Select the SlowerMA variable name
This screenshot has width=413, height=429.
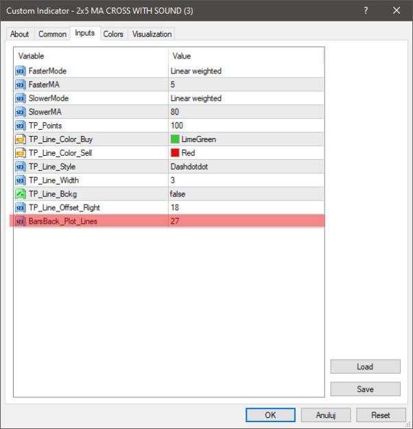point(45,112)
